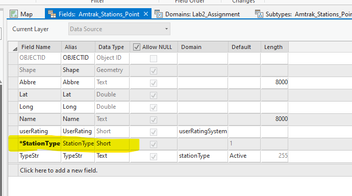The image size is (352, 196).
Task: Click the Fields table icon on active tab
Action: tap(52, 14)
